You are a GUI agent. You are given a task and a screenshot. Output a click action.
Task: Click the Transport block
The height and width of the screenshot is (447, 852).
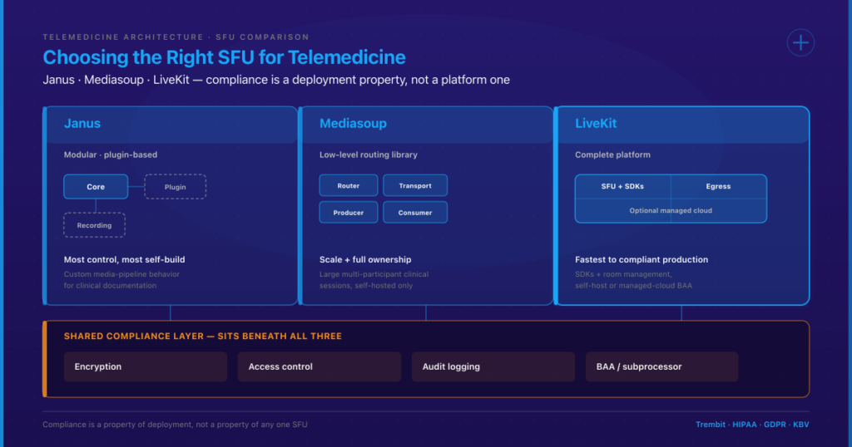coord(415,185)
